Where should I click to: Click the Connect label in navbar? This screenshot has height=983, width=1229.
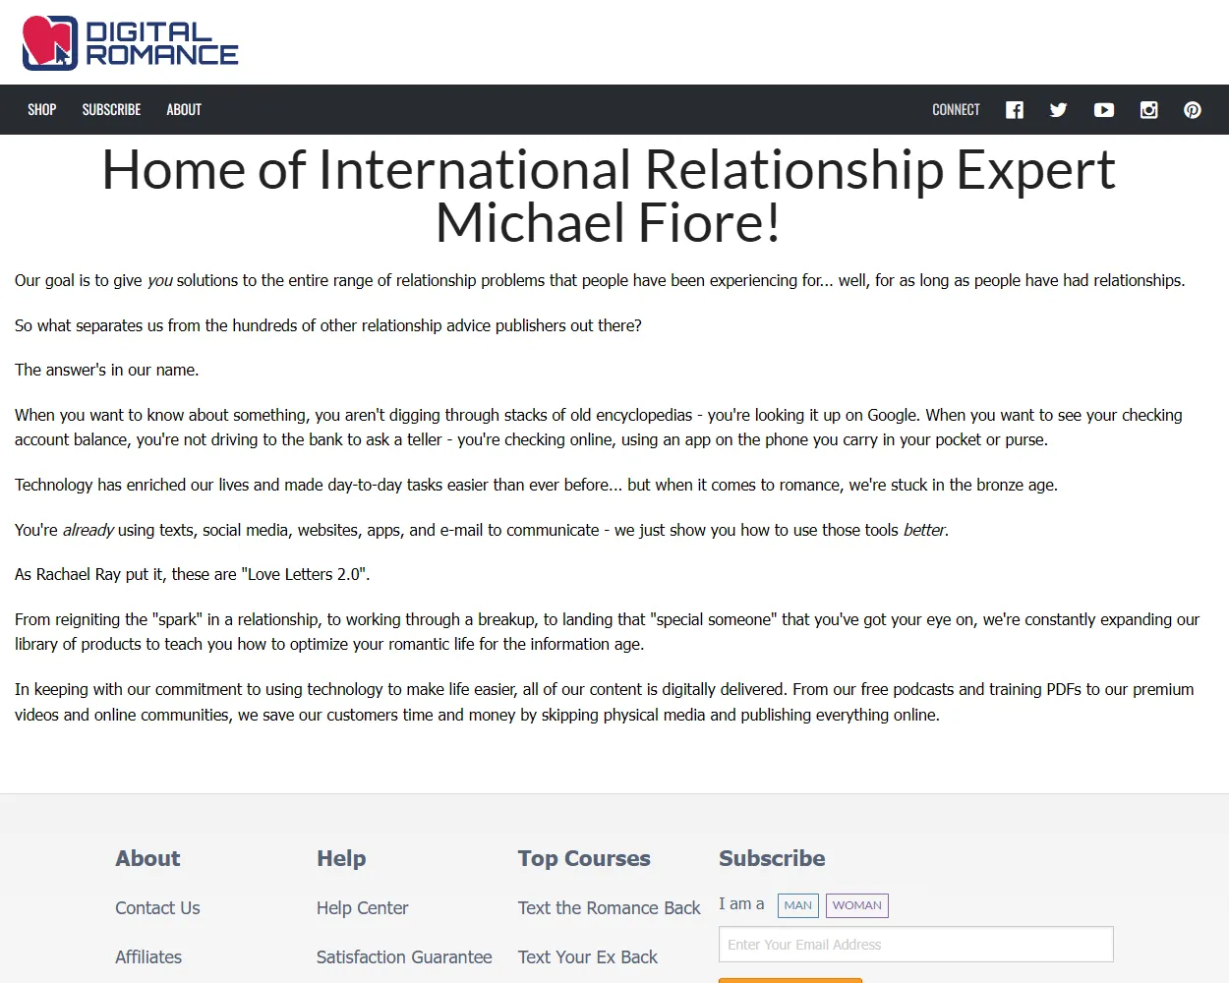[956, 109]
